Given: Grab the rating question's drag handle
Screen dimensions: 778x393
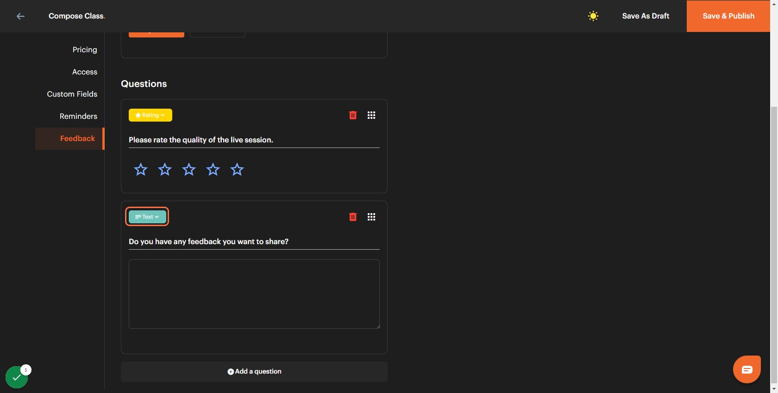Looking at the screenshot, I should (x=371, y=115).
